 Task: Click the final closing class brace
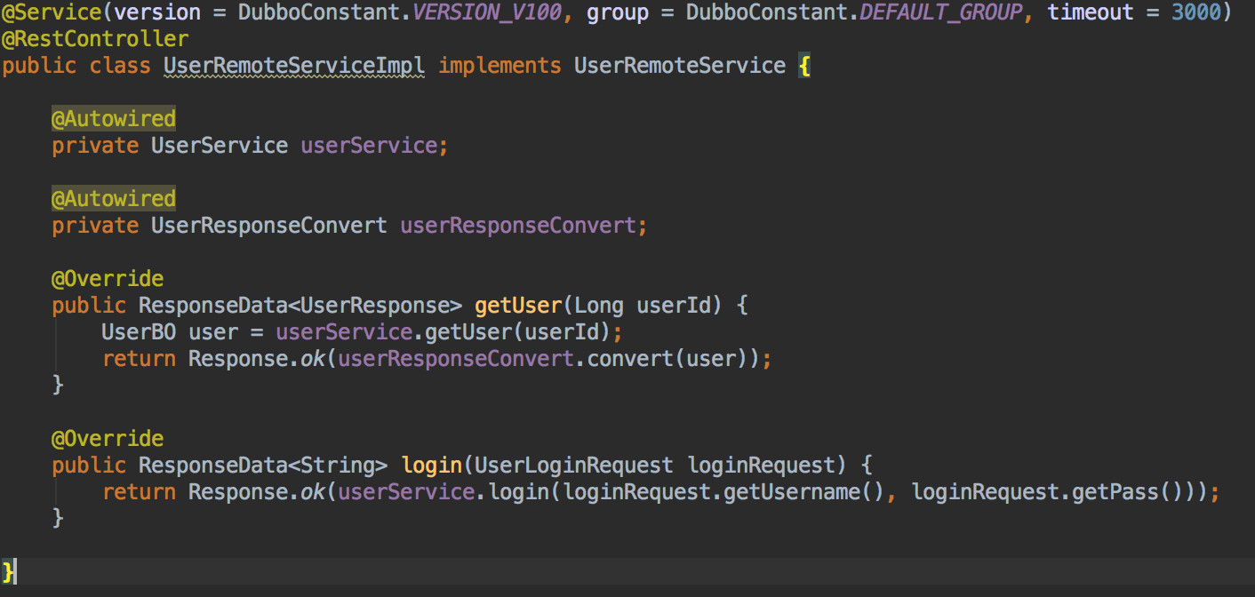[9, 570]
